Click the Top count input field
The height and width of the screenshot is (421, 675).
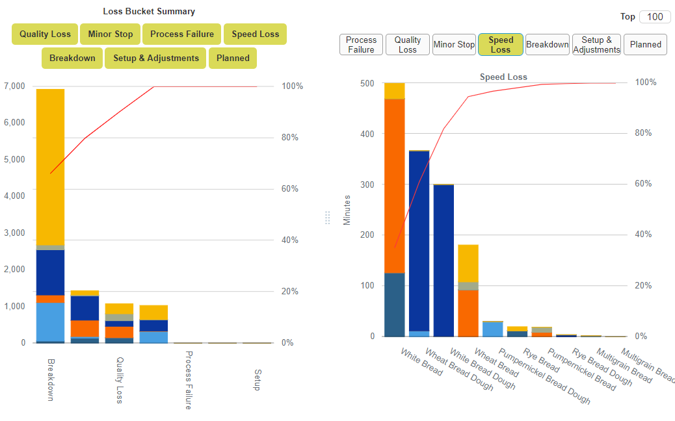[654, 17]
